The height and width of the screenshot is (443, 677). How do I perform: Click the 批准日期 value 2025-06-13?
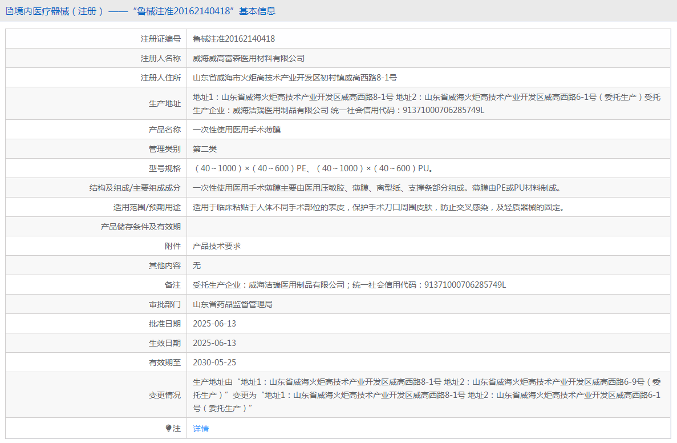[214, 324]
